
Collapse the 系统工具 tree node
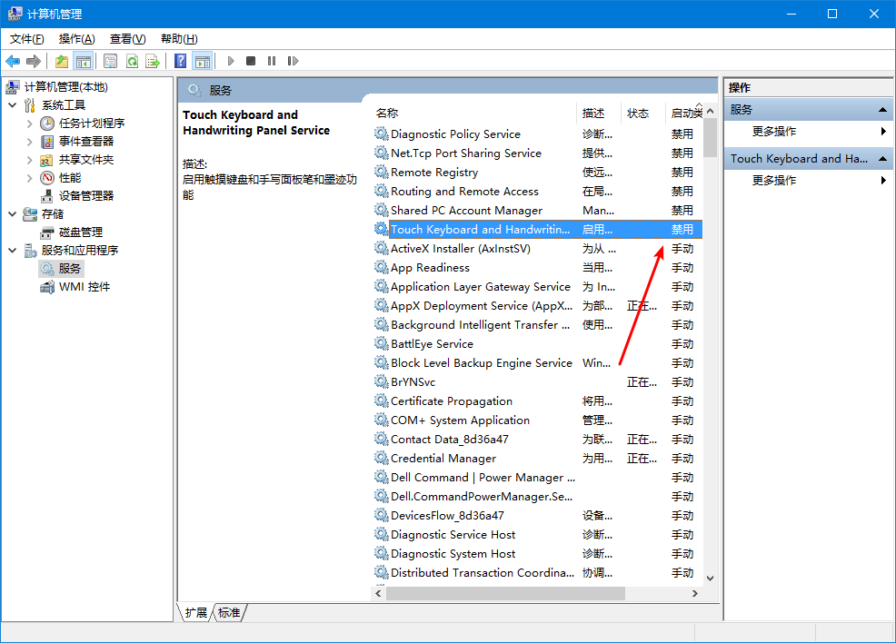(x=12, y=105)
